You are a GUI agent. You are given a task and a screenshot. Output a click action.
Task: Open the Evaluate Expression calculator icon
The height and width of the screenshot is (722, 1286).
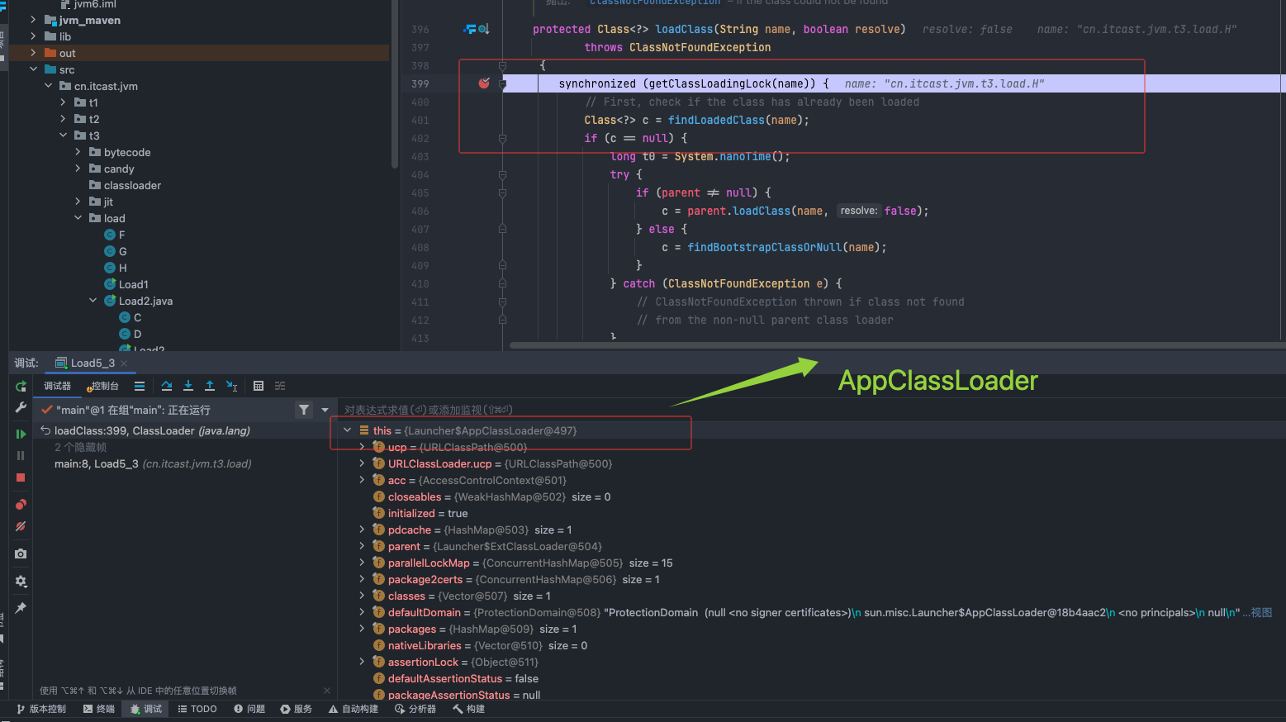point(259,386)
